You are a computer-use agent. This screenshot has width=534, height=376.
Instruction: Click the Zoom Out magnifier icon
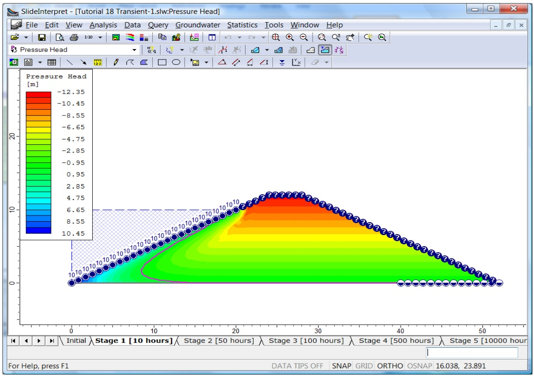(303, 37)
